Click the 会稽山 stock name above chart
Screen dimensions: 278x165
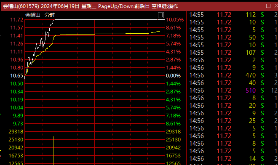pos(33,15)
